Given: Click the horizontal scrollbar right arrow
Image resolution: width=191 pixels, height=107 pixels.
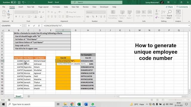Looking at the screenshot, I should 187,96.
